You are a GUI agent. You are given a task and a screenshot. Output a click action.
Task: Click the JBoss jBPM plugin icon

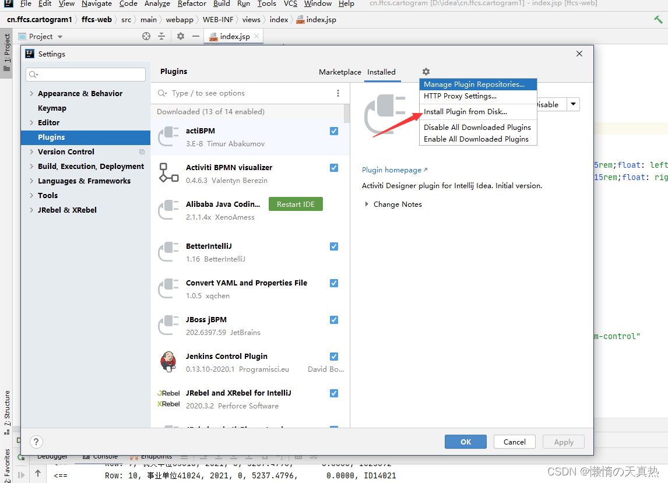tap(168, 326)
